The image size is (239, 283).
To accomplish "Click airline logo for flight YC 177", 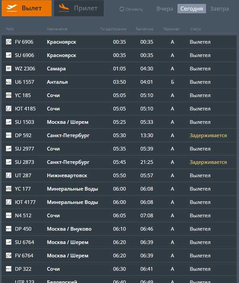I will point(8,189).
